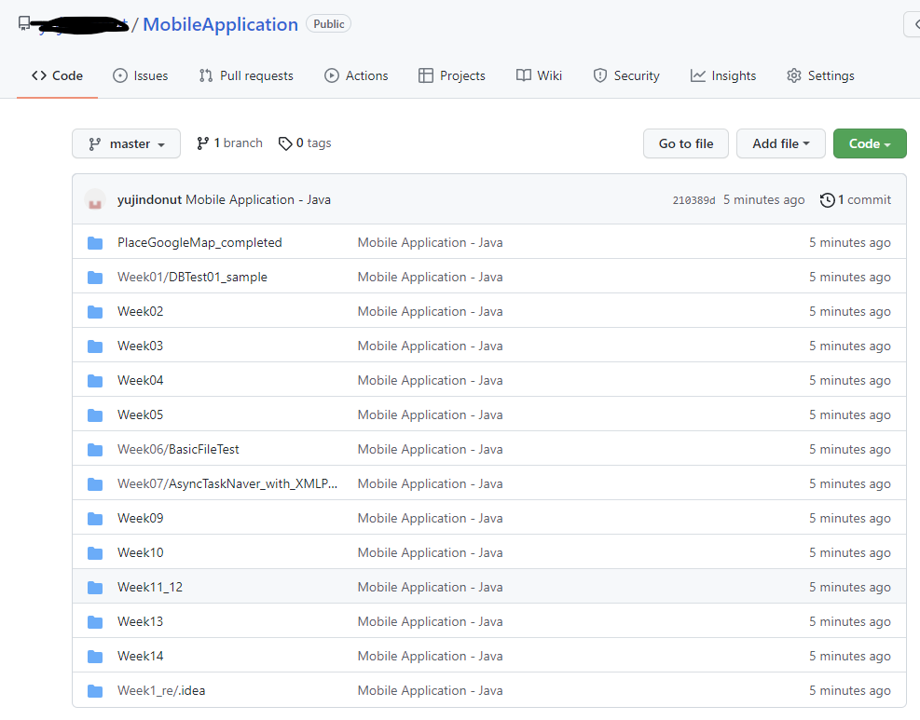Open the Week11_12 folder
The height and width of the screenshot is (720, 920).
point(150,588)
